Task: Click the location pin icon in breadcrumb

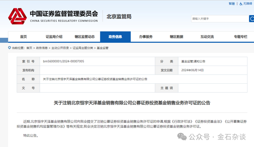Action: click(9, 48)
